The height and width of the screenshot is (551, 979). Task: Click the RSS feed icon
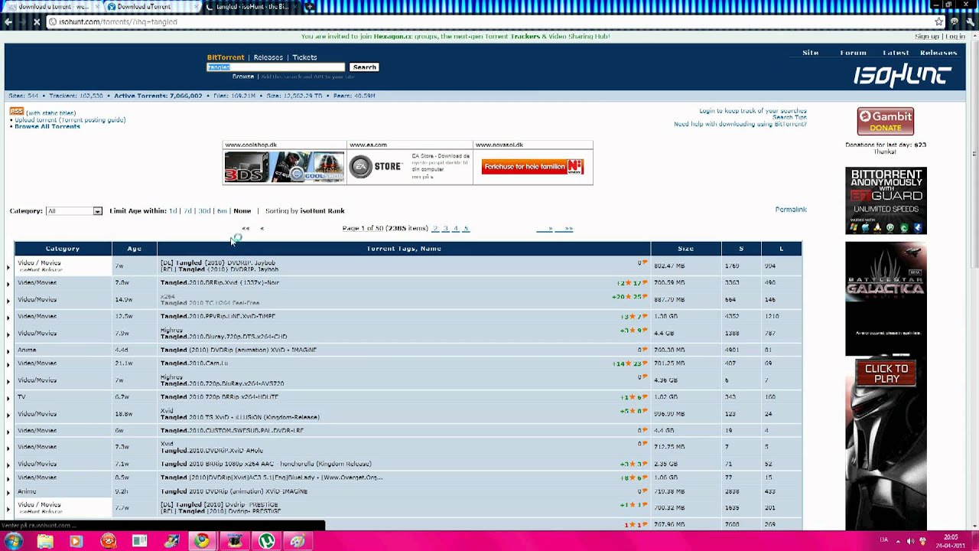click(17, 112)
